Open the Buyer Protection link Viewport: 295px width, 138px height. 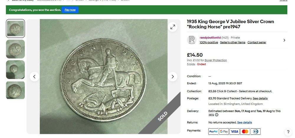[x=216, y=60]
